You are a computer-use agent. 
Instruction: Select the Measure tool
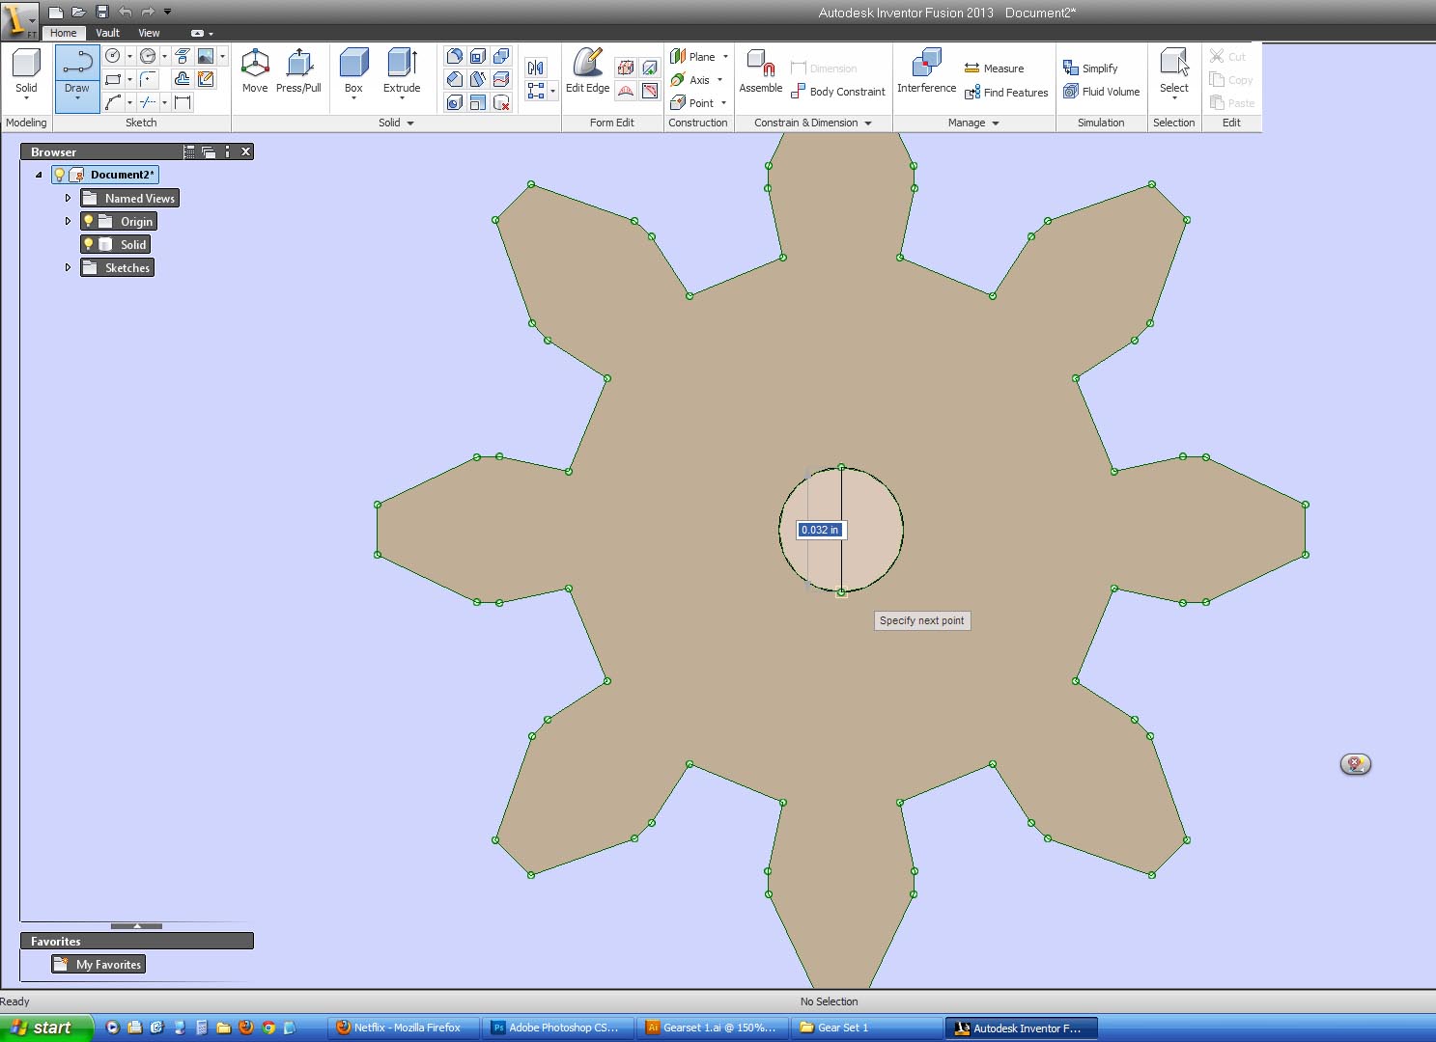pyautogui.click(x=994, y=69)
